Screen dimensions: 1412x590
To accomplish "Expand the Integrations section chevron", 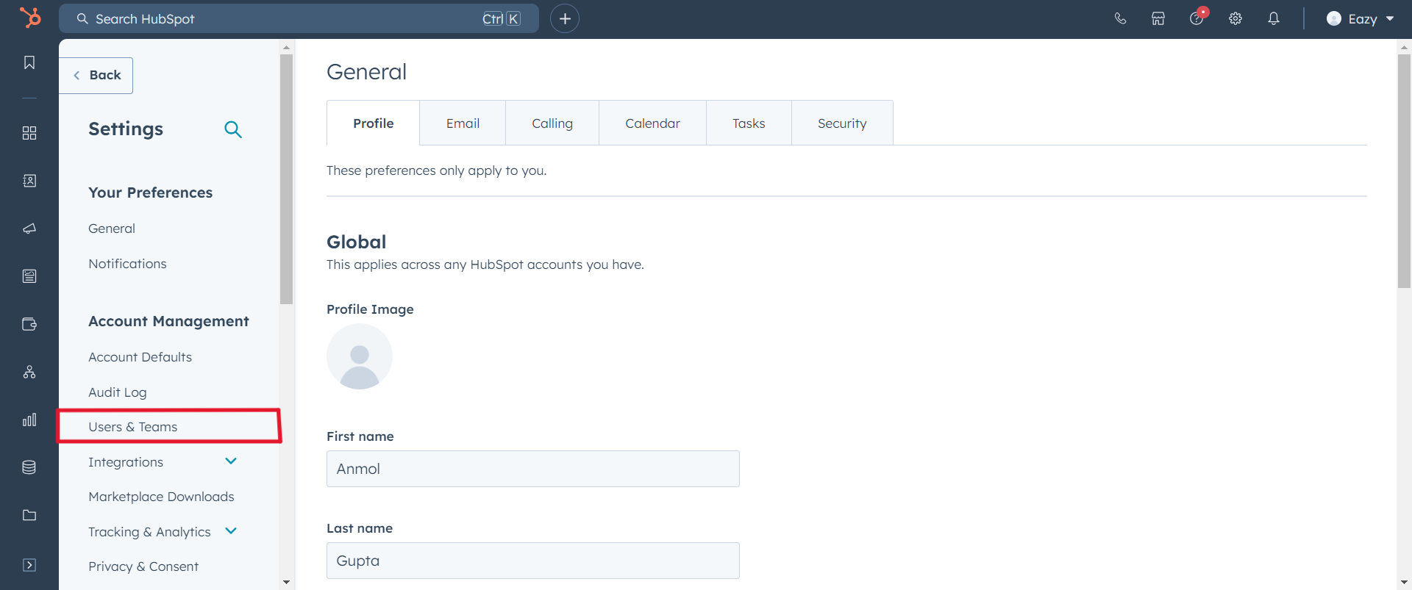I will [231, 461].
